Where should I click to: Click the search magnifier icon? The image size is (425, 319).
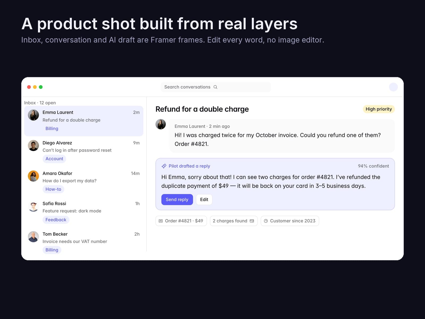(215, 87)
